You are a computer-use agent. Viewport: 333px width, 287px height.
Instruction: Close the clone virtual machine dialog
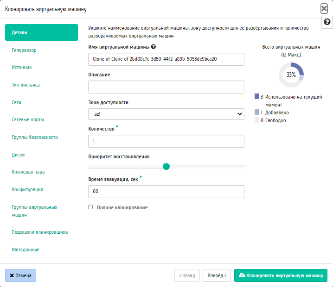click(x=324, y=9)
